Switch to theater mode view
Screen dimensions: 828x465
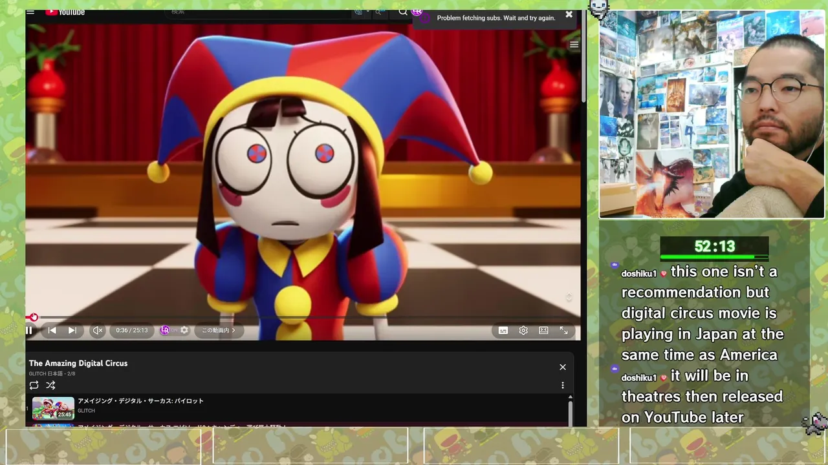(543, 331)
